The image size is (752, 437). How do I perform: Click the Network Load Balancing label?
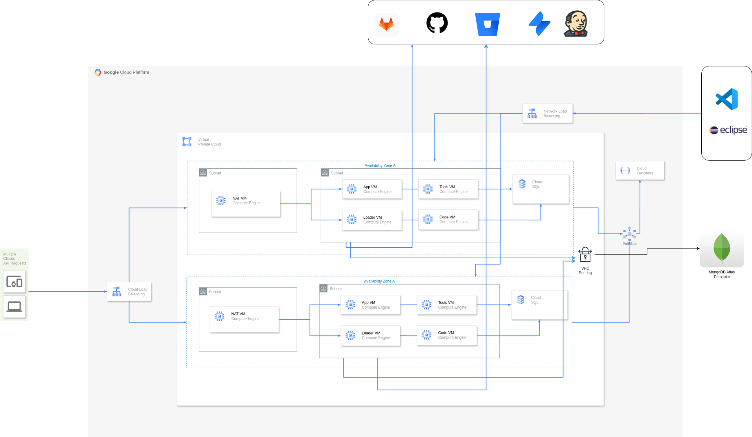(555, 113)
